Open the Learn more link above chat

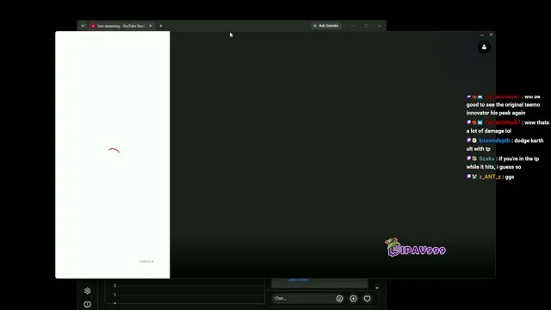coord(297,280)
